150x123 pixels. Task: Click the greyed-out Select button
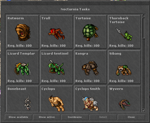tap(103, 117)
